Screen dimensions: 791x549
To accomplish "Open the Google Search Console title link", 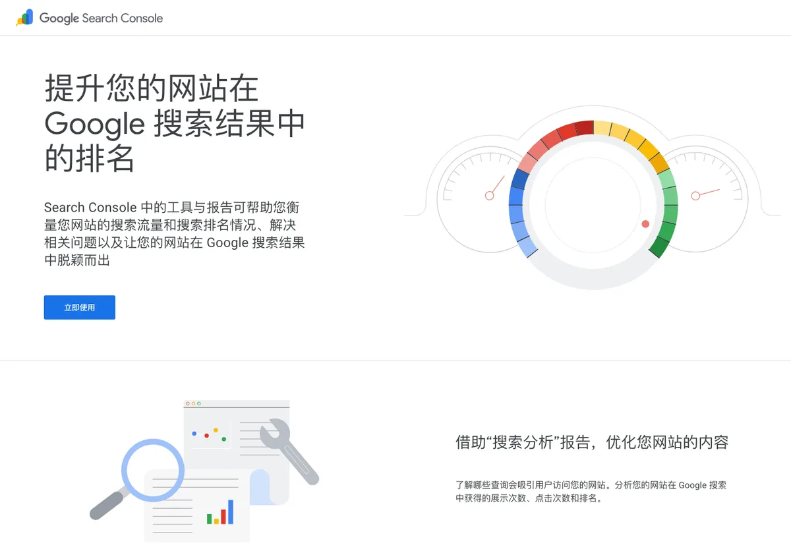I will tap(101, 18).
